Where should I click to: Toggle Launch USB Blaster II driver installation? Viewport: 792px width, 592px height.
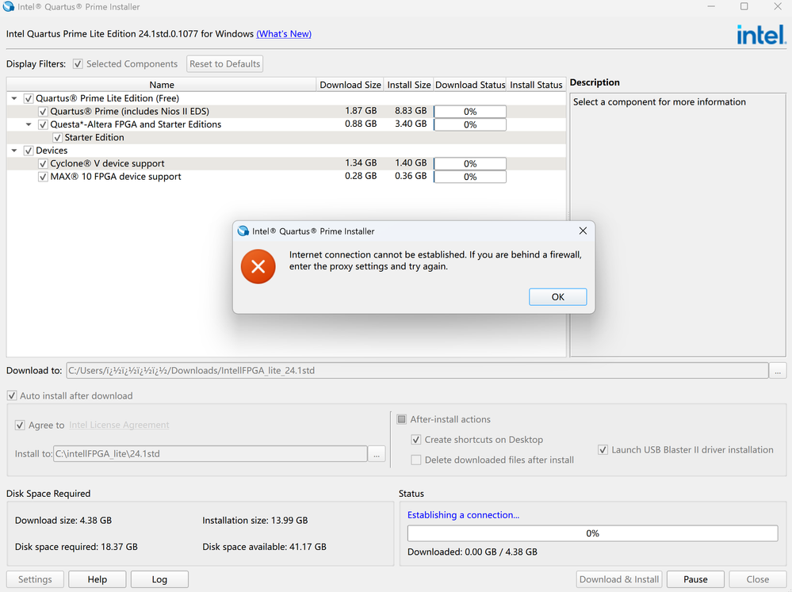[603, 449]
